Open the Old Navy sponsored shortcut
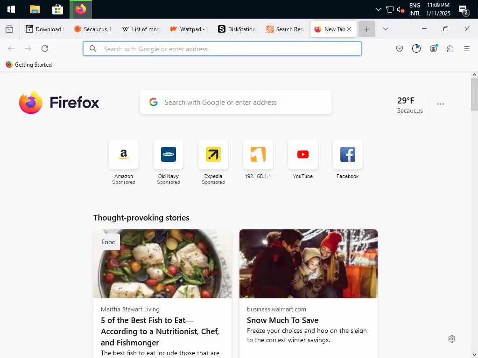The width and height of the screenshot is (478, 358). (168, 162)
